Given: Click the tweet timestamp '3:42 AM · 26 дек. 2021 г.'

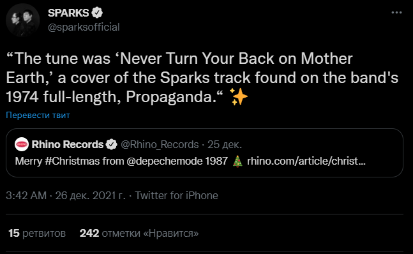Looking at the screenshot, I should click(x=66, y=195).
